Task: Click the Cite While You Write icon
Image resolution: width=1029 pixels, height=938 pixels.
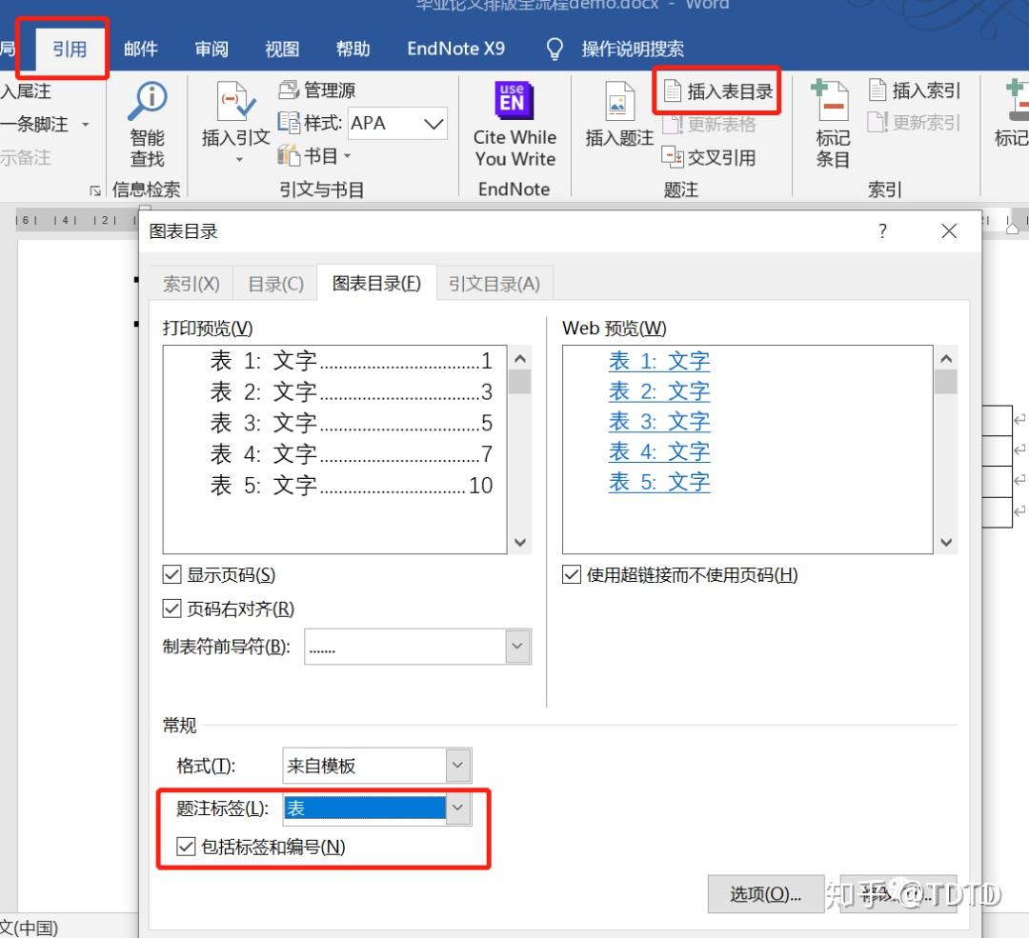Action: pos(514,100)
